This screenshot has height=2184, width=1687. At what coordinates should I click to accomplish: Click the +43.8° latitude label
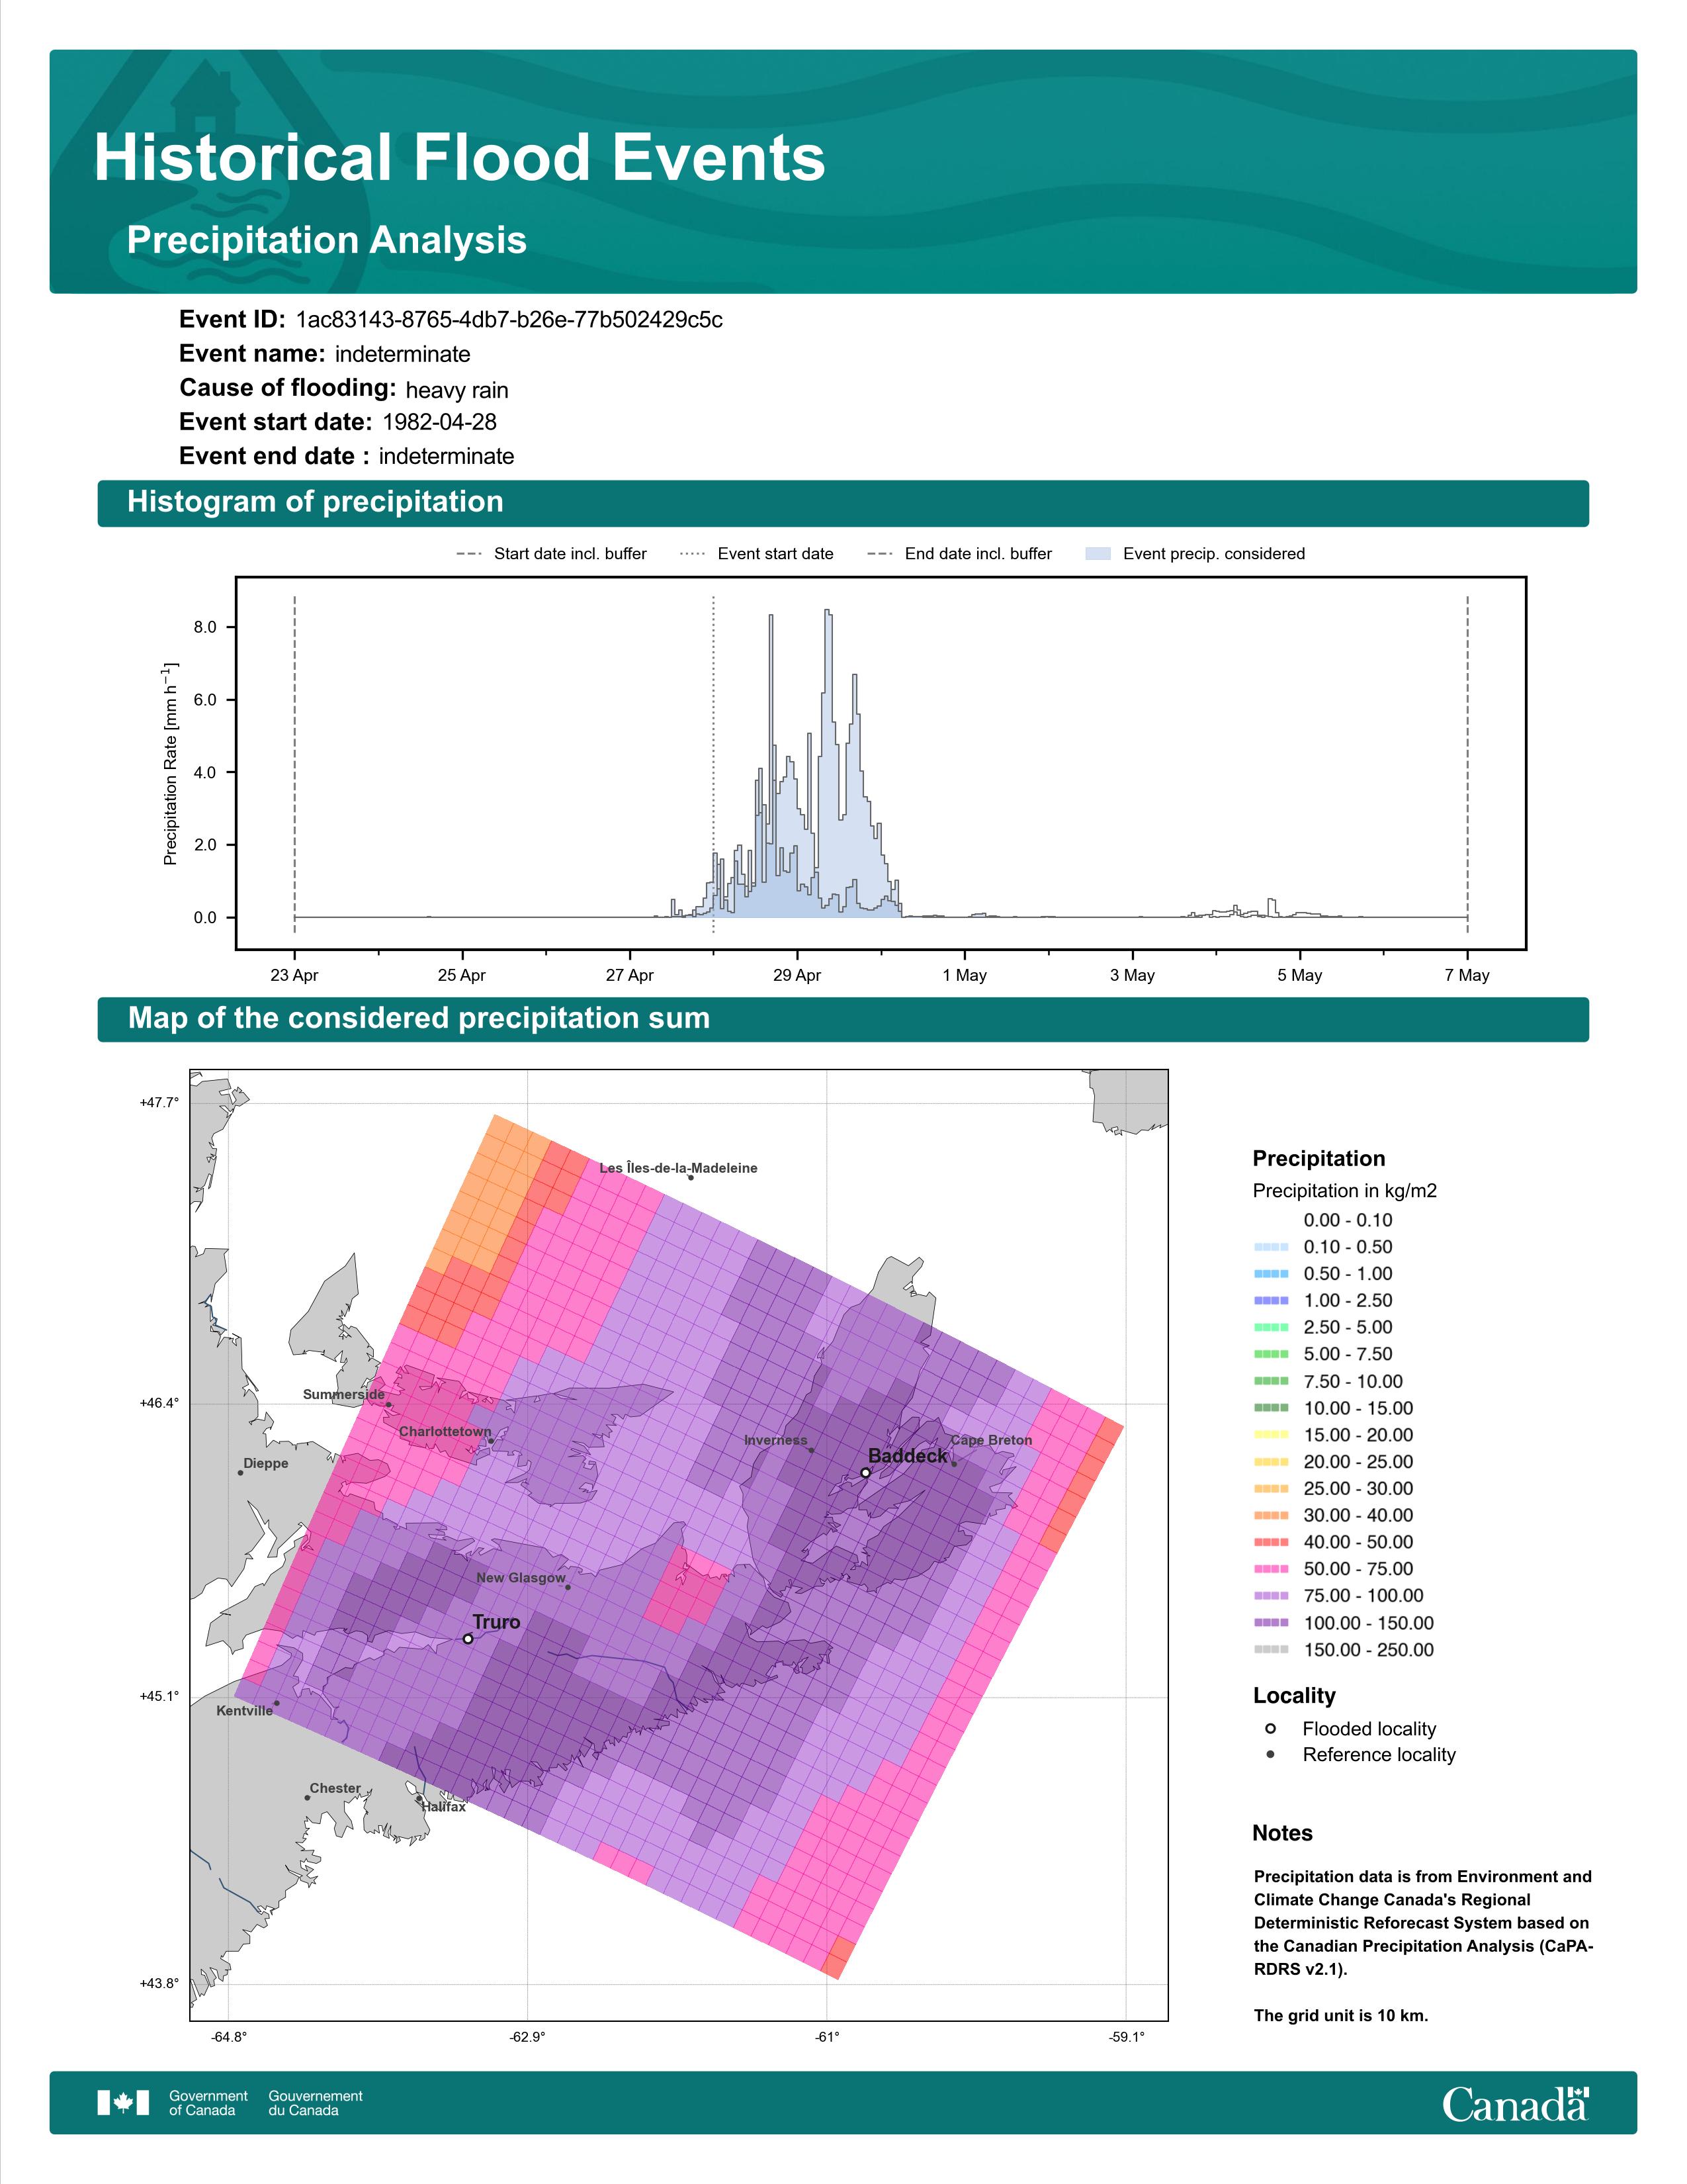click(x=160, y=1983)
